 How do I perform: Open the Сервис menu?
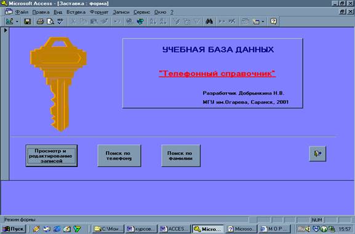[142, 12]
